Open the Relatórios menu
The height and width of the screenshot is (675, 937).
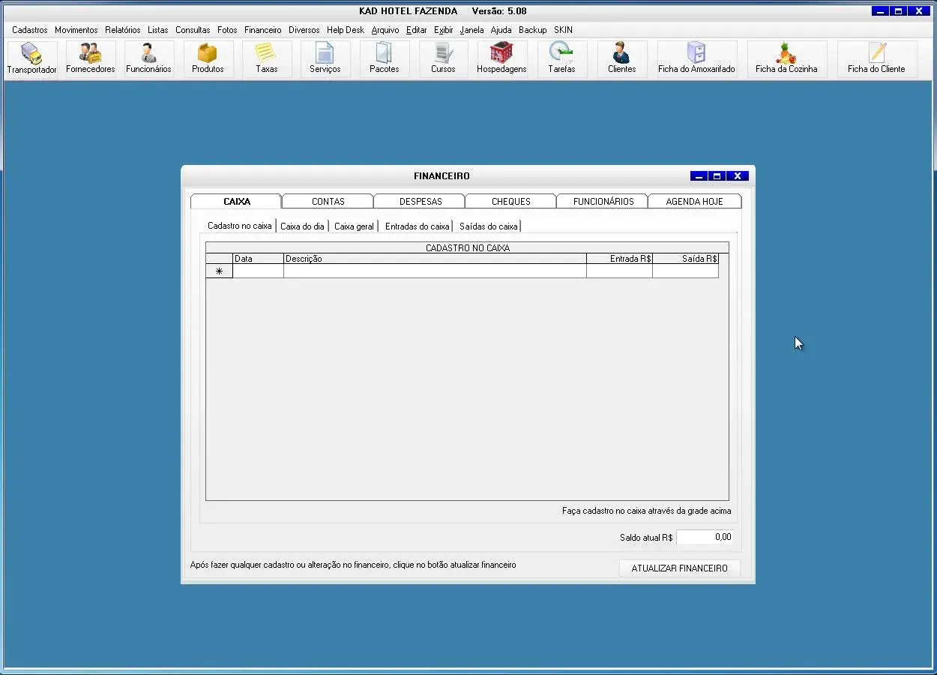point(122,30)
